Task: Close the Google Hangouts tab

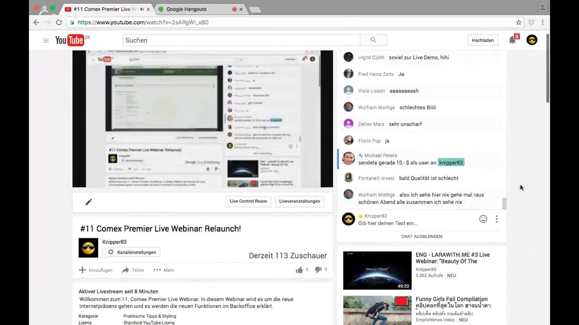Action: [x=241, y=9]
